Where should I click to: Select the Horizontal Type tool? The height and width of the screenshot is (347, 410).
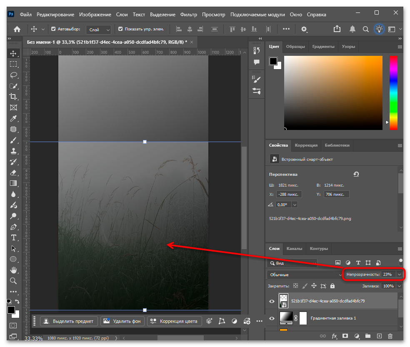(13, 238)
